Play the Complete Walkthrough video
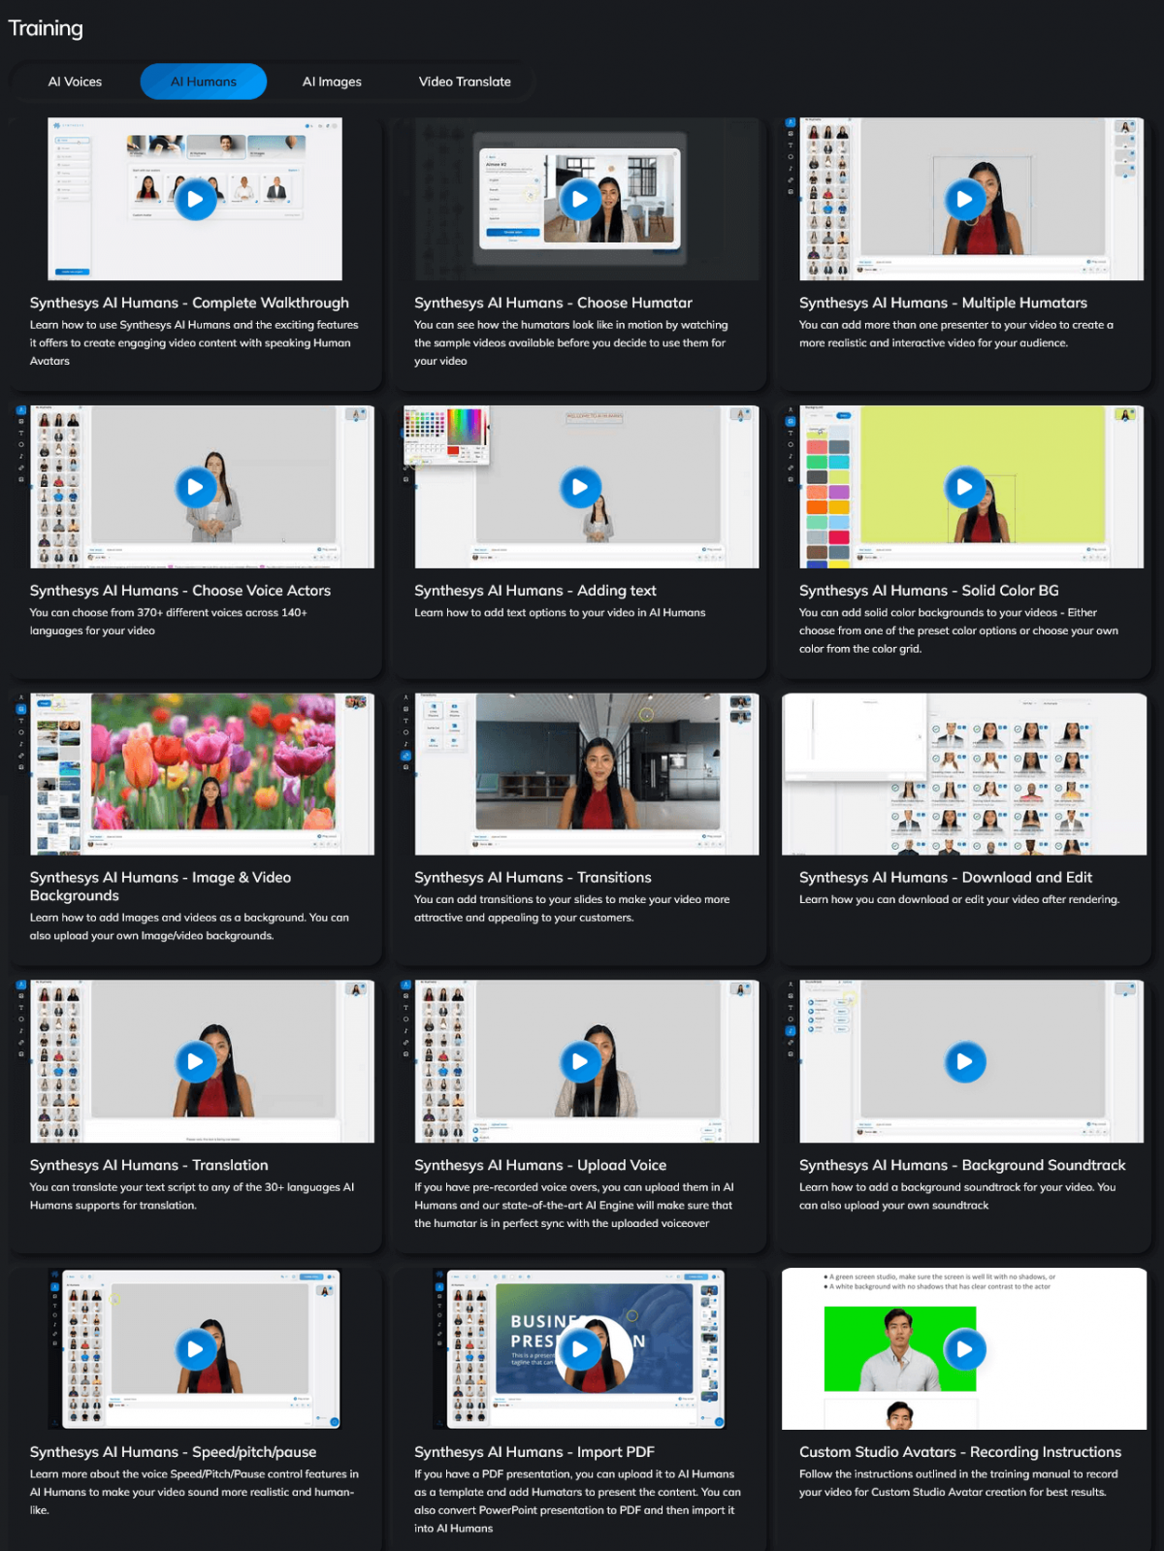 [x=195, y=200]
